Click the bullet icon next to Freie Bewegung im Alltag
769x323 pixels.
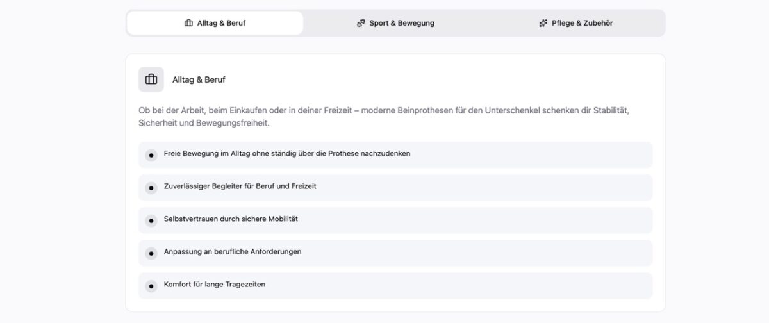(151, 155)
